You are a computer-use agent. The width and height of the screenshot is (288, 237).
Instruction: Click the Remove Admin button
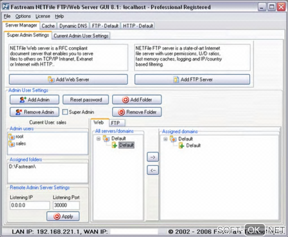[34, 112]
